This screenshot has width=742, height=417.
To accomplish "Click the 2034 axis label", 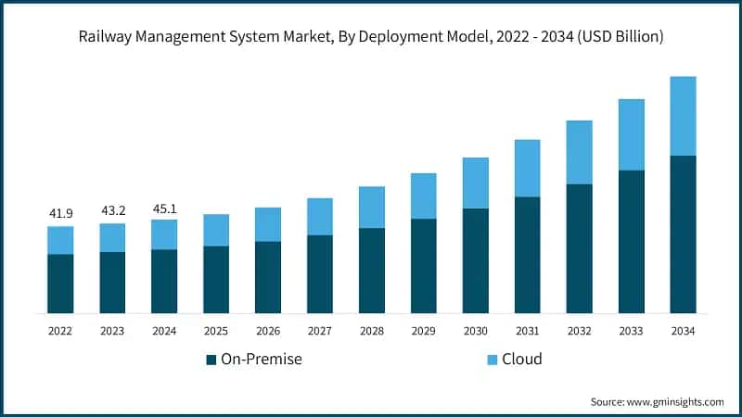I will tap(683, 331).
